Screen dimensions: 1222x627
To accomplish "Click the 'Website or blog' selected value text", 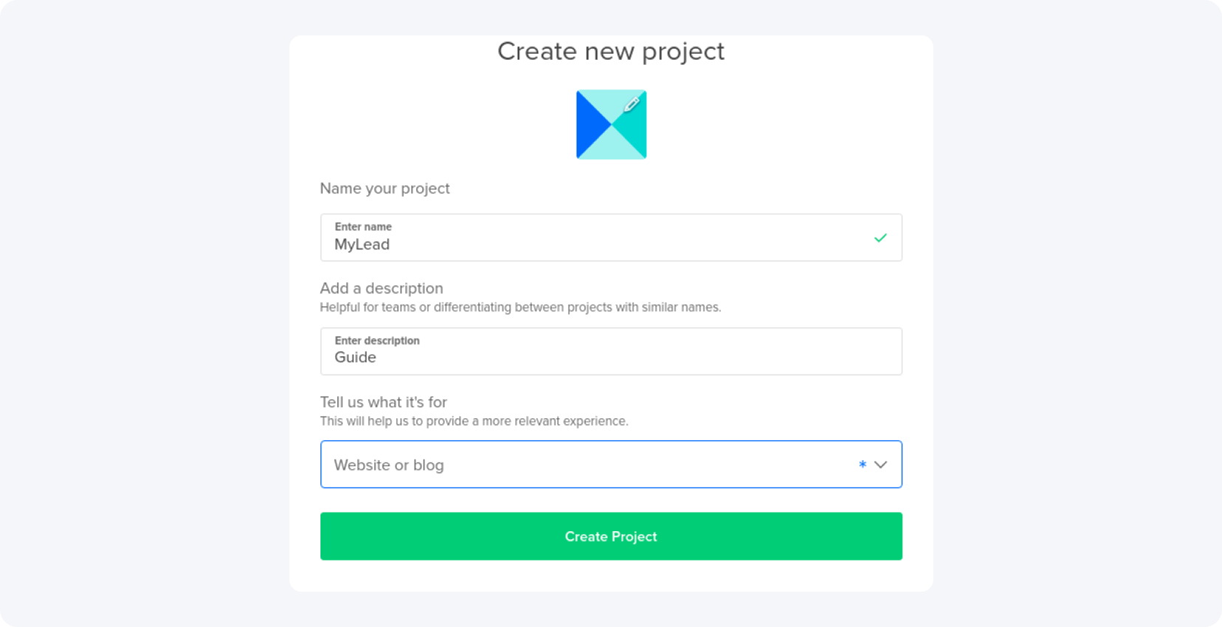I will 388,465.
